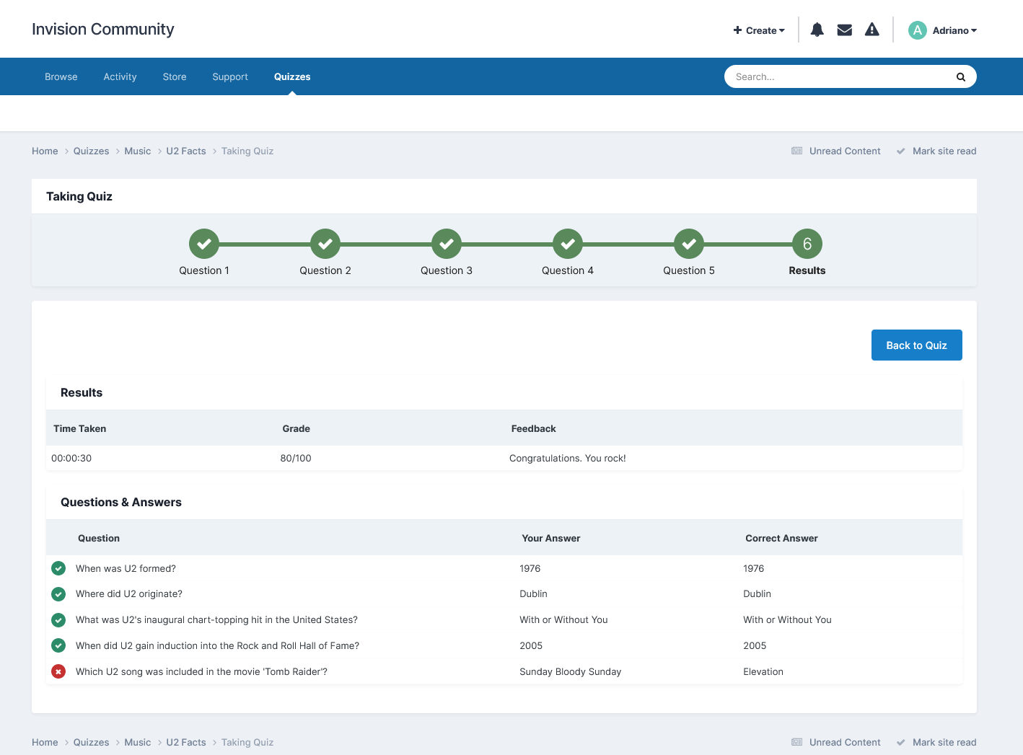Click the top Mark site read checkmark icon
The image size is (1023, 755).
[x=900, y=151]
